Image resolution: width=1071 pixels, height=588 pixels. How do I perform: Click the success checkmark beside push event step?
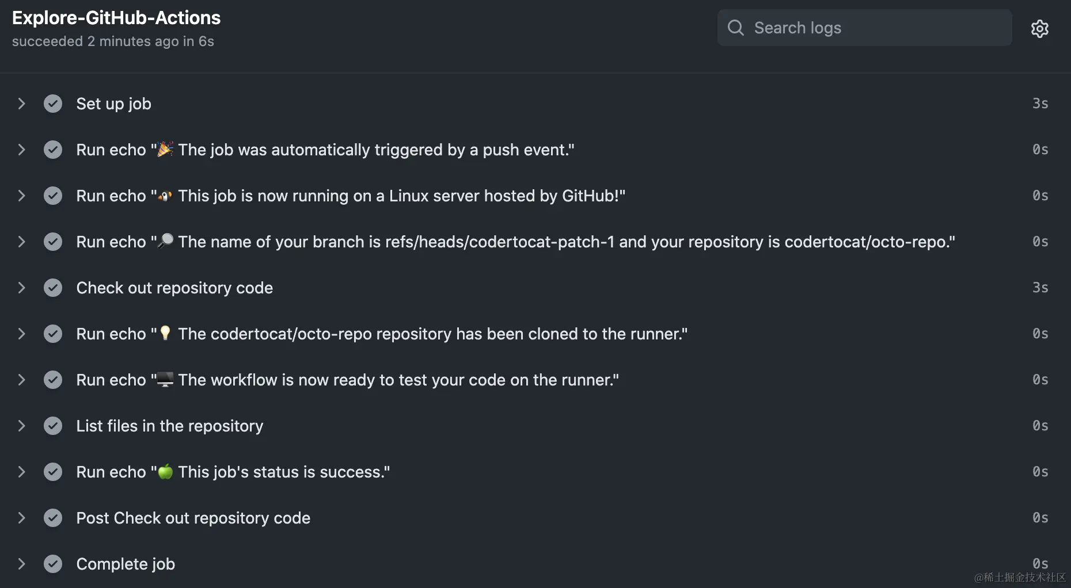(x=53, y=150)
